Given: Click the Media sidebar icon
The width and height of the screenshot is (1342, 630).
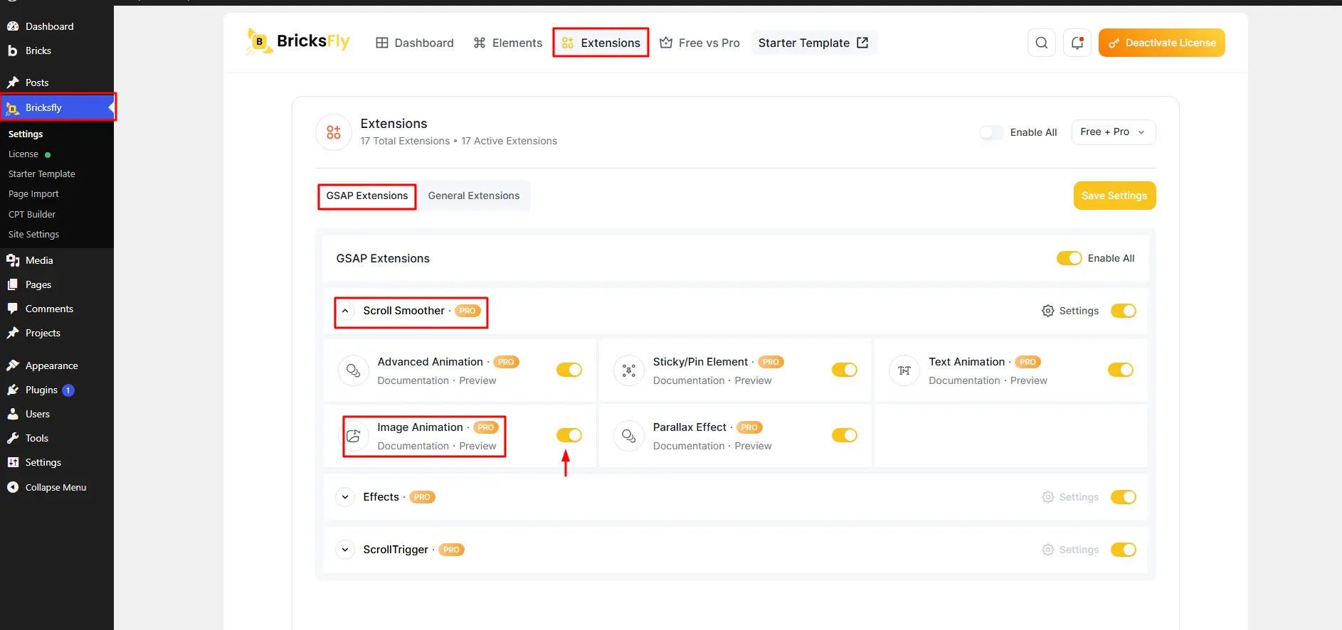Looking at the screenshot, I should click(x=13, y=260).
